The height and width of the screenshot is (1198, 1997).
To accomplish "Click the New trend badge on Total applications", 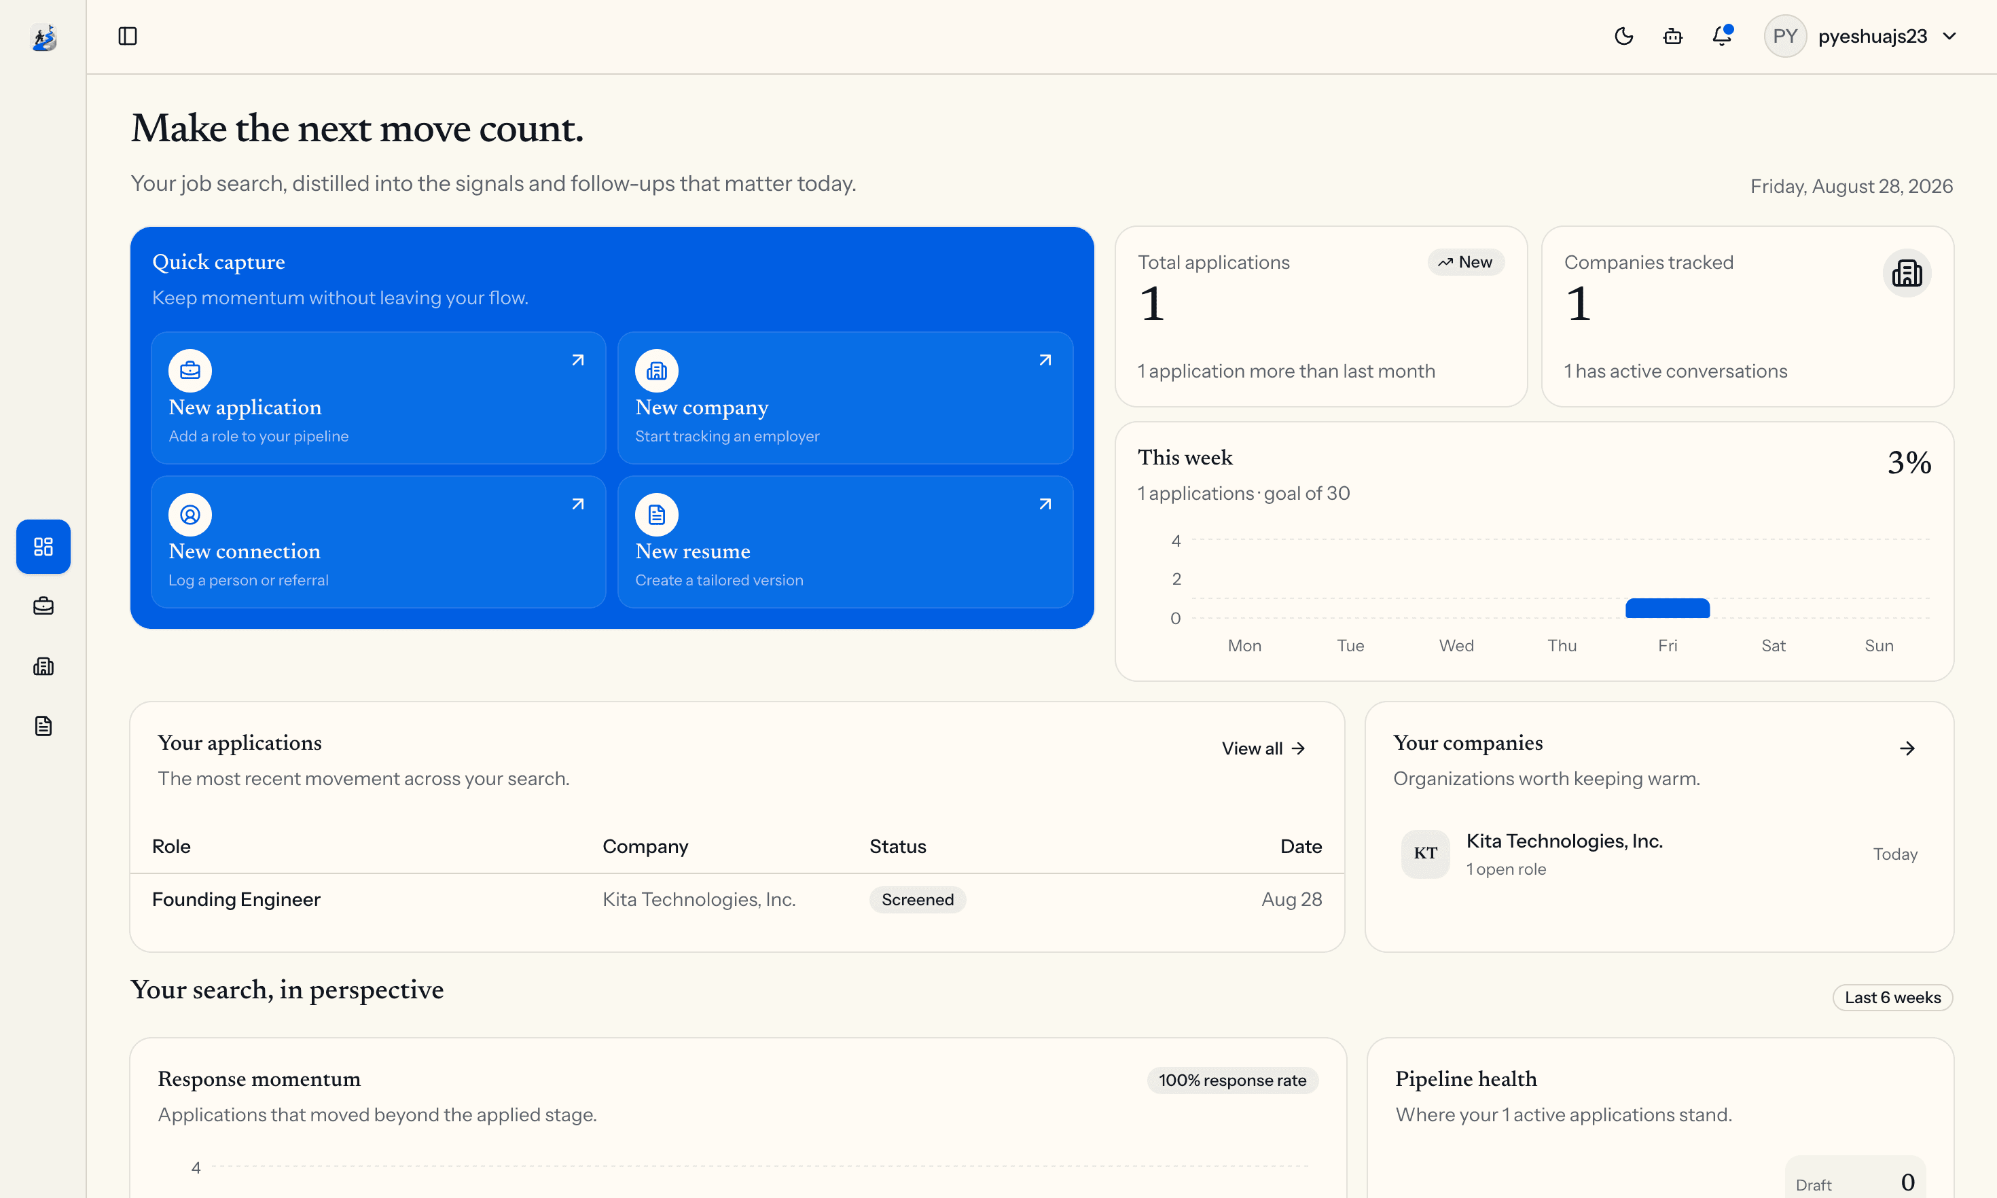I will coord(1465,261).
